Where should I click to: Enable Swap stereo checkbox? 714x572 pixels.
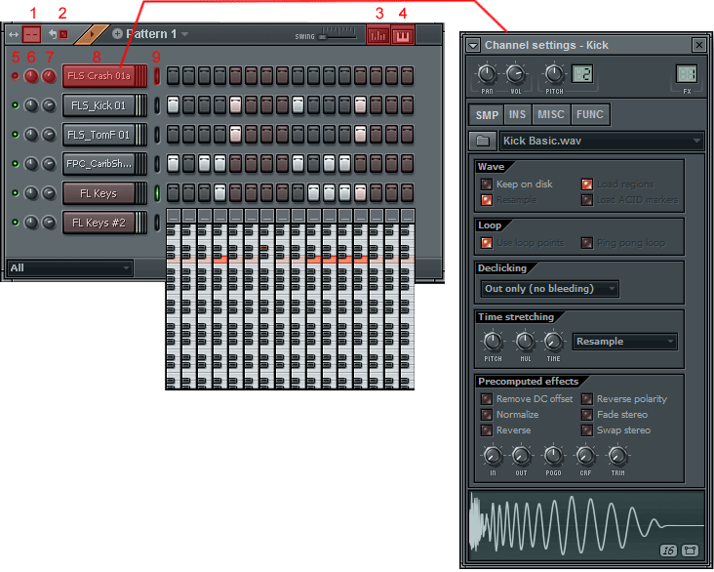[587, 430]
